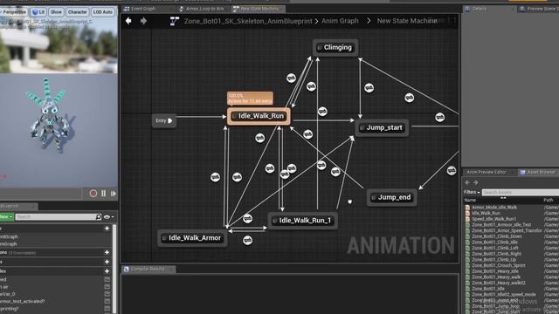This screenshot has width=559, height=314.
Task: Click the New State Machine breadcrumb
Action: coord(407,21)
